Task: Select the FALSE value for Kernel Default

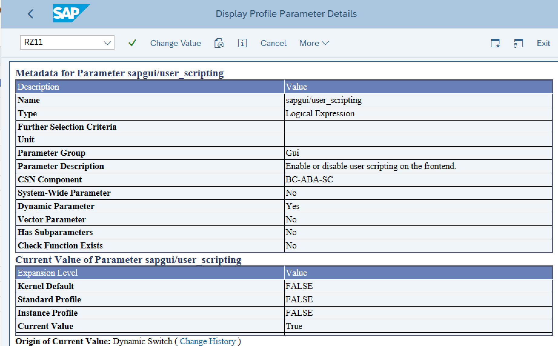Action: [299, 286]
